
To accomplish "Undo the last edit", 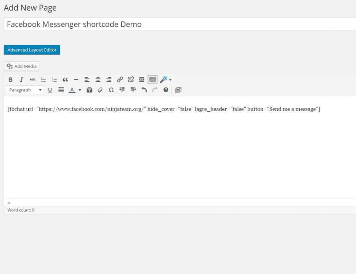I will 144,90.
